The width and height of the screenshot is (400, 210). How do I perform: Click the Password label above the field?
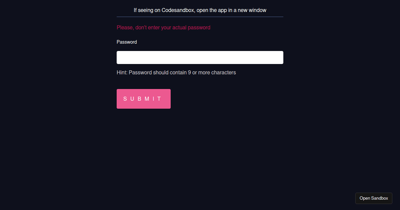127,42
